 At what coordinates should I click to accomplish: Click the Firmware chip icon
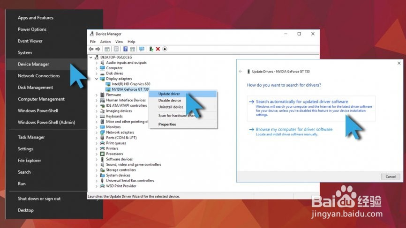click(102, 95)
